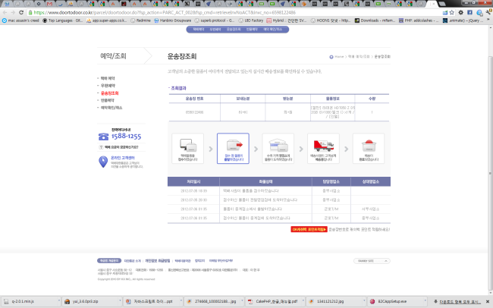Click the package received step icon

pos(187,148)
